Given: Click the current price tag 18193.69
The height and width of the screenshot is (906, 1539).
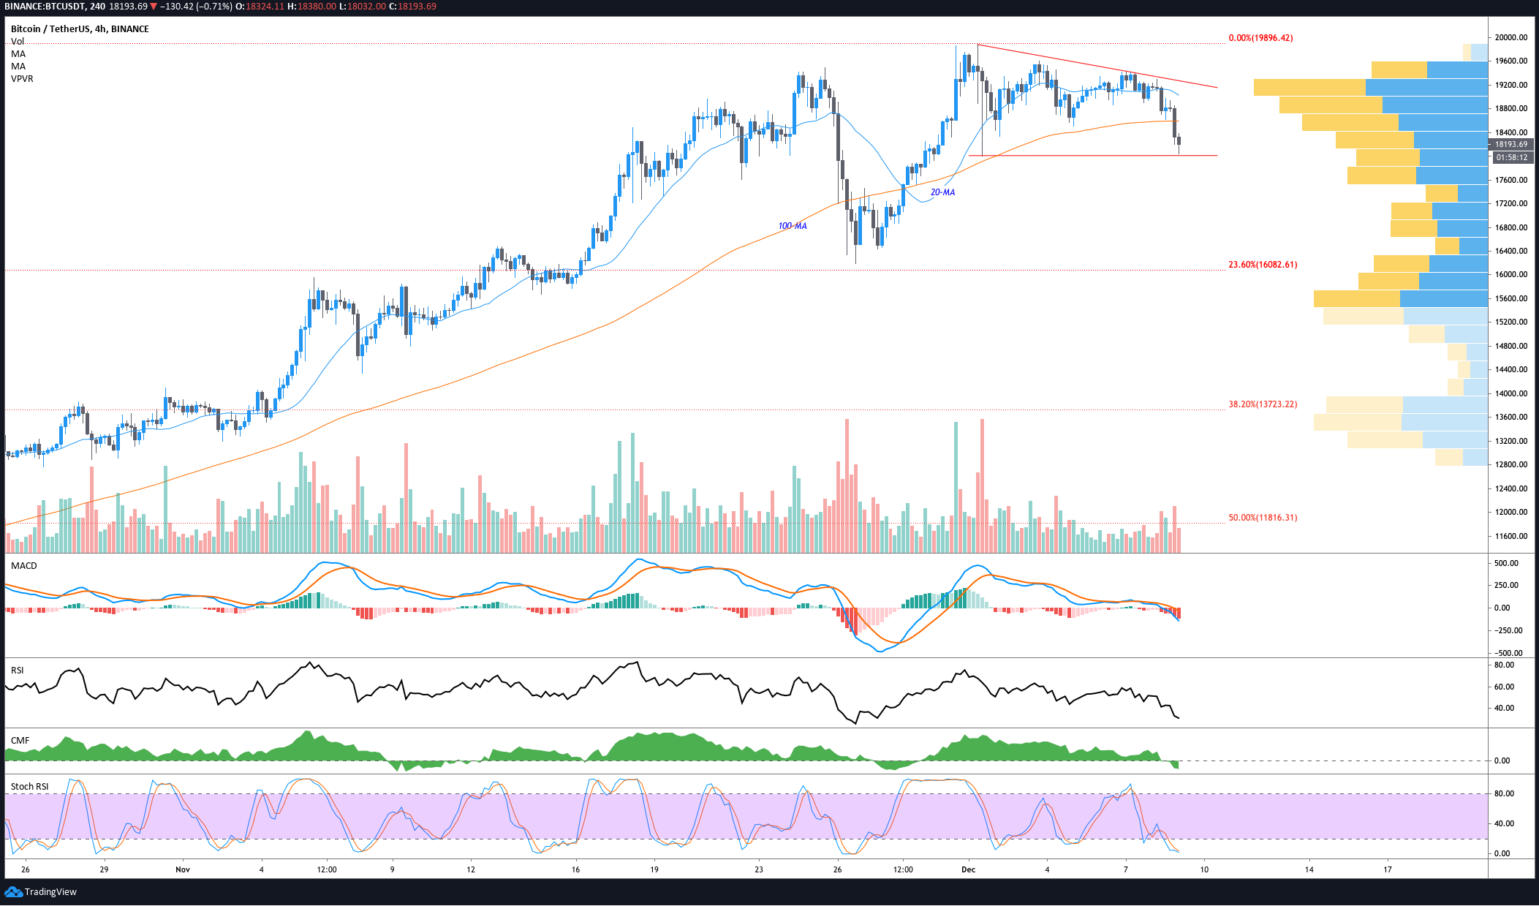Looking at the screenshot, I should (x=1510, y=144).
